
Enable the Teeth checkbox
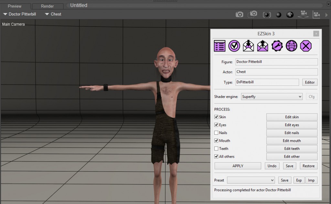216,149
